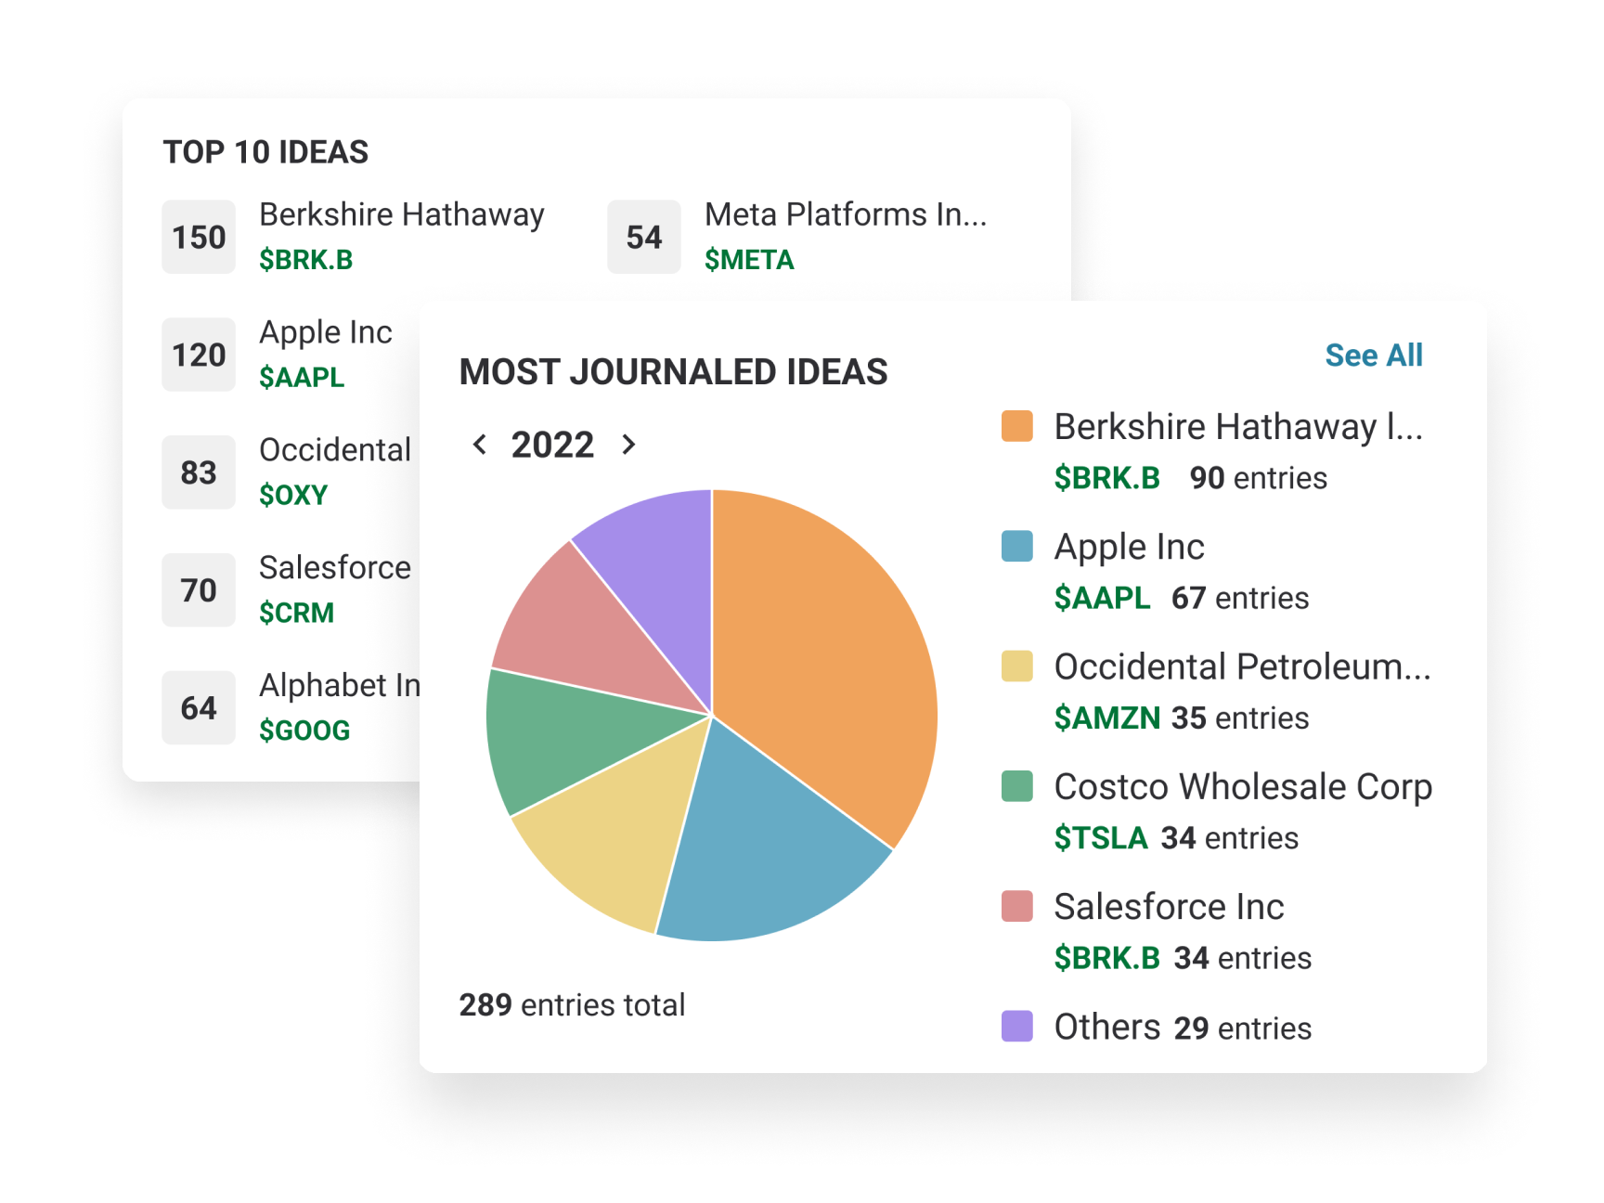
Task: Click the orange Berkshire Hathaway legend swatch
Action: pos(1017,426)
